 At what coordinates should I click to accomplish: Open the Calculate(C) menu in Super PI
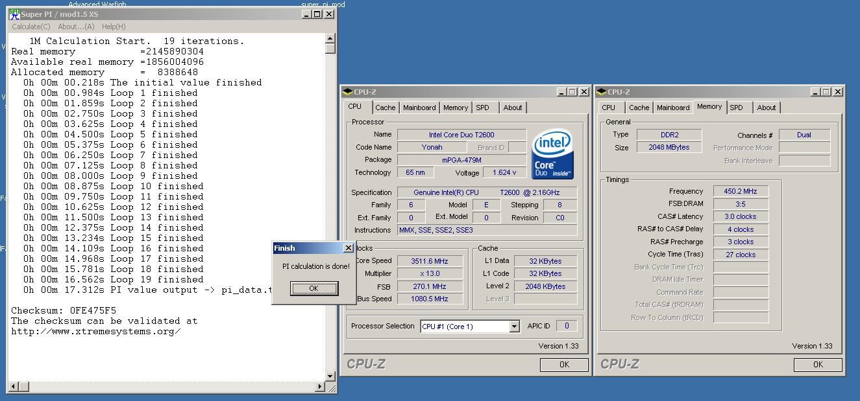(31, 27)
